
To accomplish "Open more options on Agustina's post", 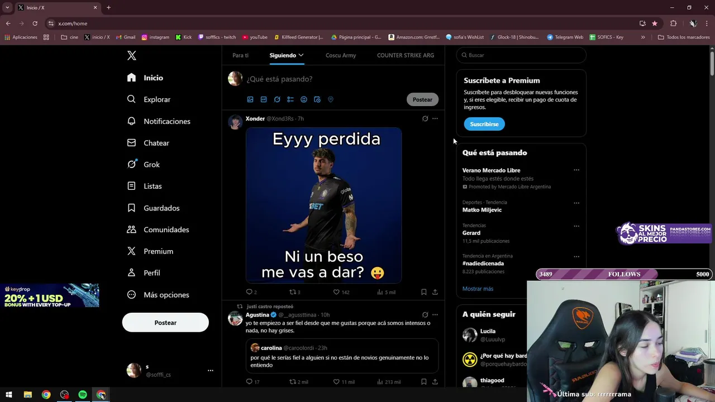I will tap(435, 315).
